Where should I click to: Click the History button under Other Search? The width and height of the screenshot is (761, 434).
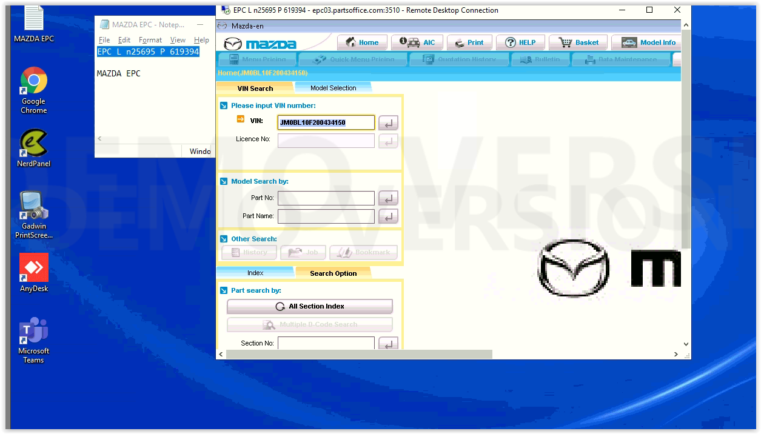(x=249, y=252)
